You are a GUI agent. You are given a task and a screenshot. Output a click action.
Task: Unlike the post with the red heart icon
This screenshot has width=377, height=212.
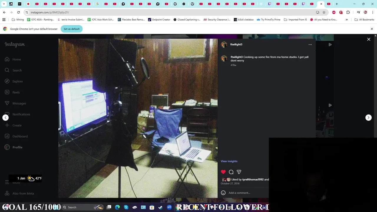click(x=223, y=172)
